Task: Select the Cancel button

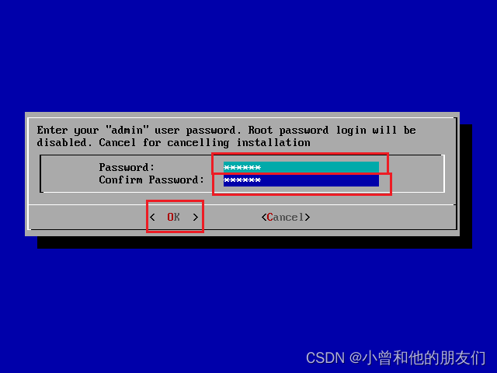Action: [x=286, y=218]
